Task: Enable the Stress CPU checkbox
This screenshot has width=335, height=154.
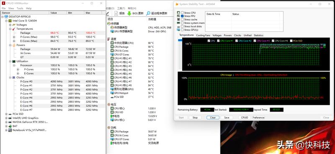Action: point(182,13)
